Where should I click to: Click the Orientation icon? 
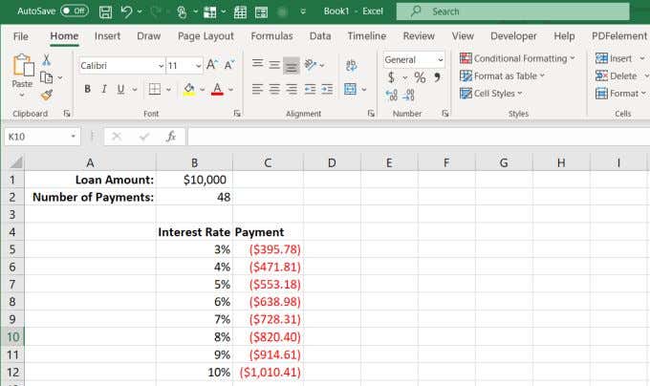pyautogui.click(x=311, y=65)
